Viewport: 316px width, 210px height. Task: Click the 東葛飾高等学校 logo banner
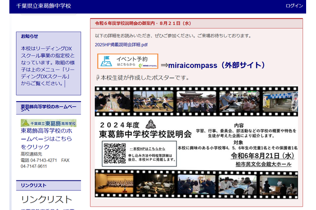(x=48, y=123)
